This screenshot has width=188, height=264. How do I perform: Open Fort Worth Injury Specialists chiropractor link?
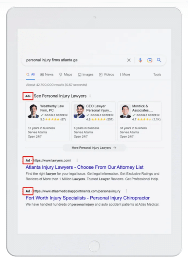pos(88,198)
